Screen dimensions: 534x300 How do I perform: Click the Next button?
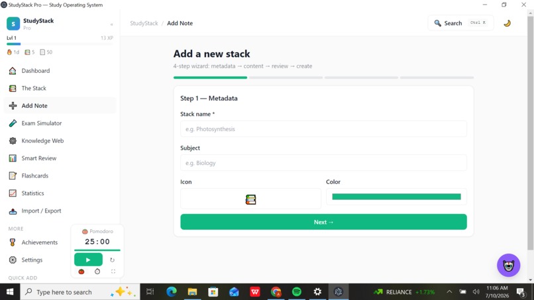coord(323,222)
